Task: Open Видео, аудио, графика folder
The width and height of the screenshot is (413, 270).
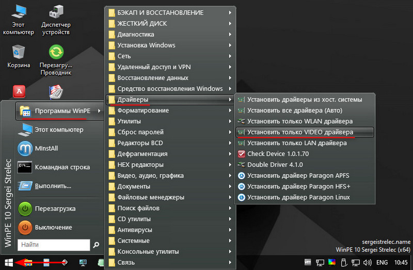Action: click(170, 176)
